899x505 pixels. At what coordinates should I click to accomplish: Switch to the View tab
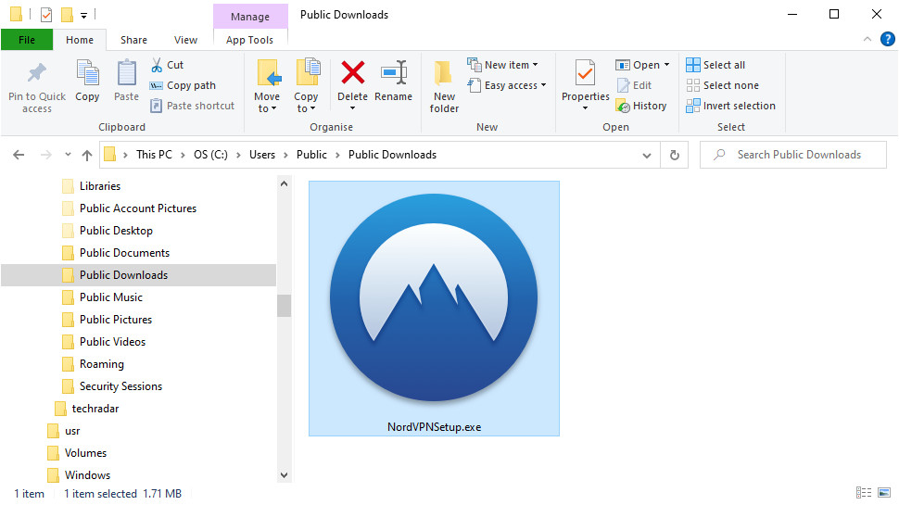click(x=185, y=40)
